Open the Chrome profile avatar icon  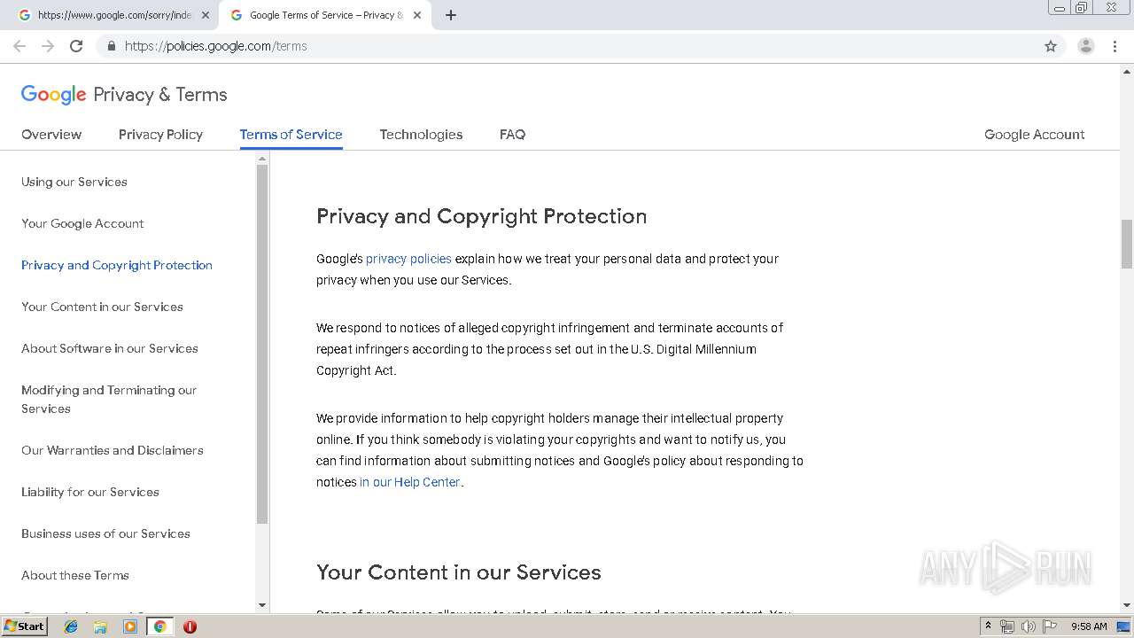(x=1085, y=46)
